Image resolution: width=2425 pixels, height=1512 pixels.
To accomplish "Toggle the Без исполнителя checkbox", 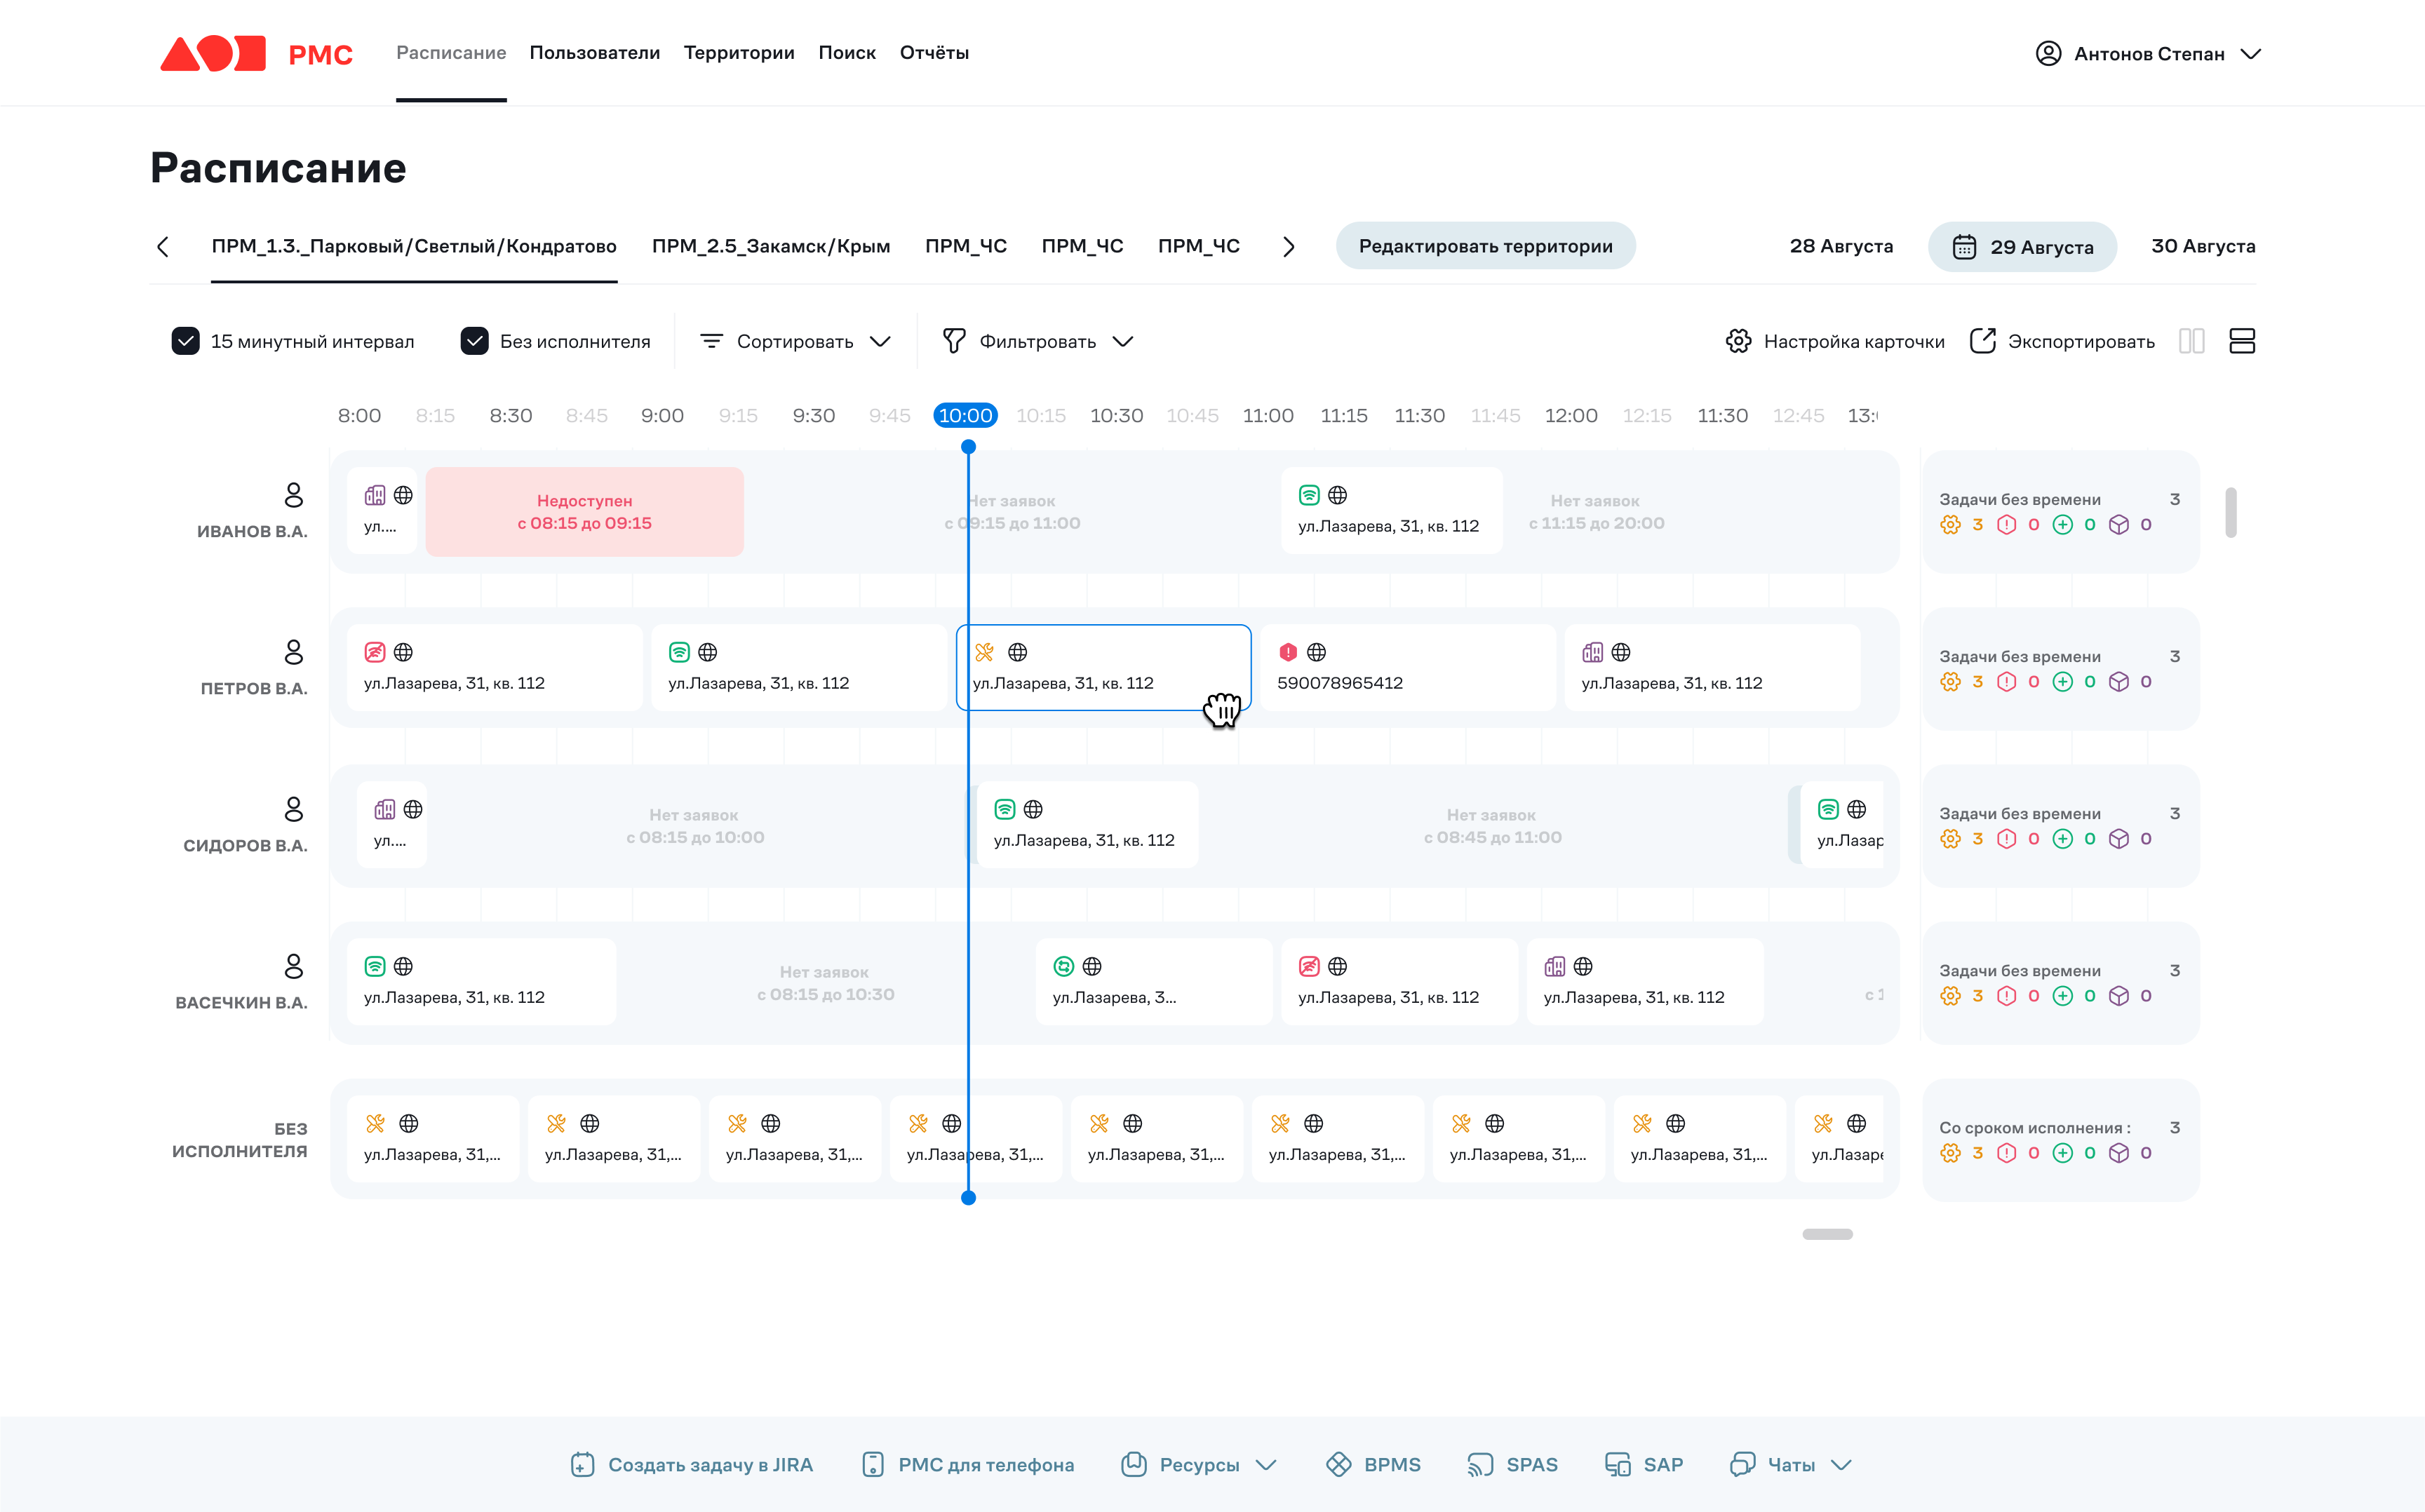I will 474,341.
